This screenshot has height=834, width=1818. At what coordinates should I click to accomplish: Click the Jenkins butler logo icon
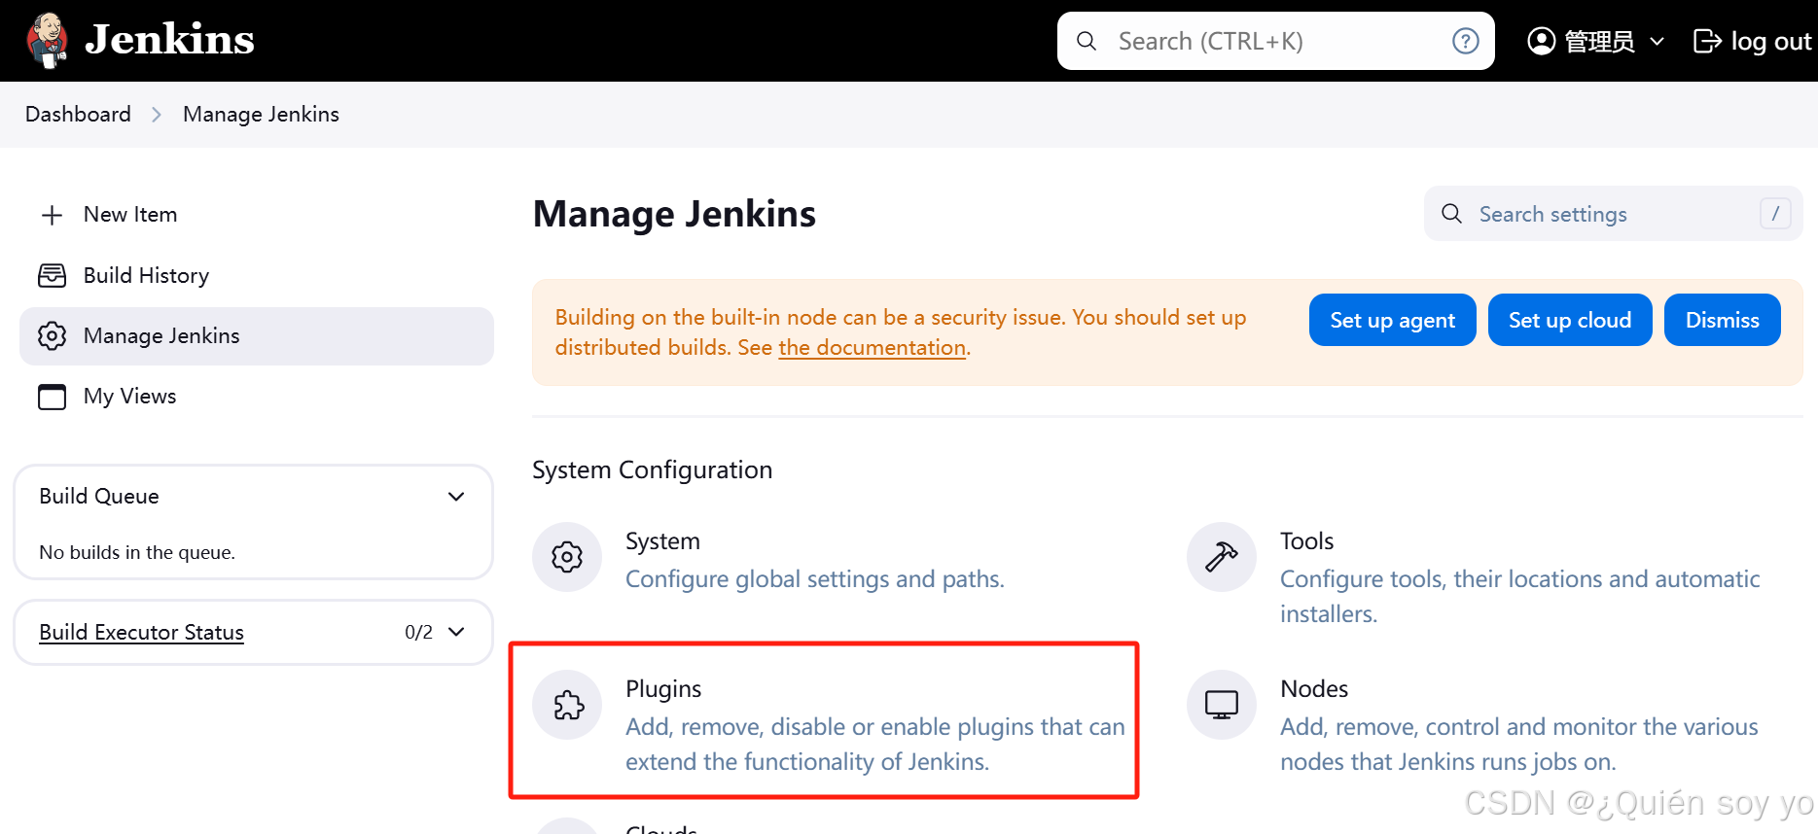[x=47, y=40]
